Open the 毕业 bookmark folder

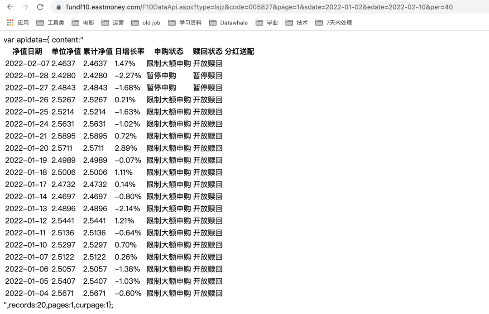click(267, 23)
